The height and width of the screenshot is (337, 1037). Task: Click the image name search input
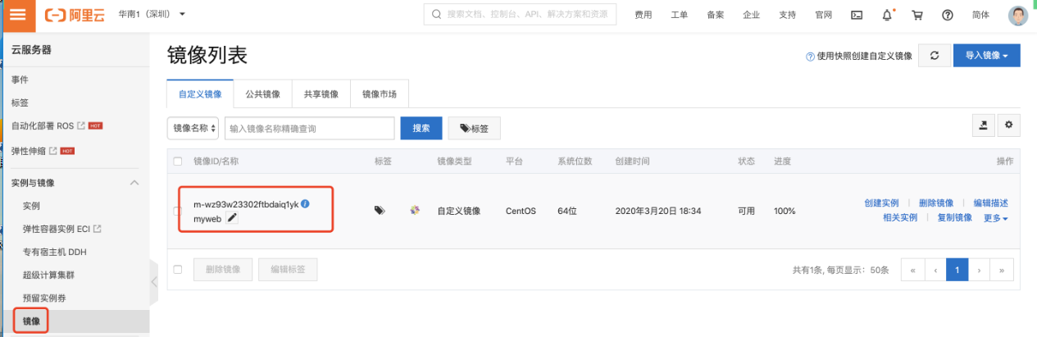click(310, 129)
